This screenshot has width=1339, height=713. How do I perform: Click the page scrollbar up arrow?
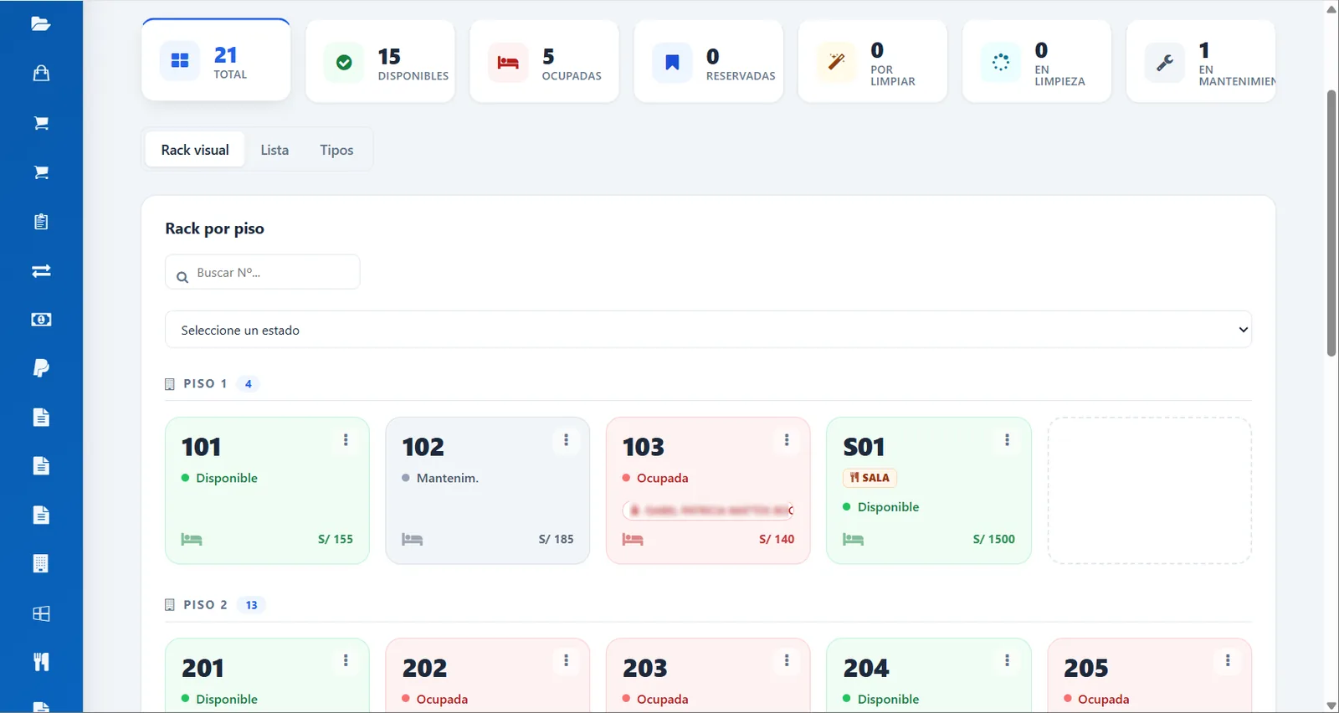1331,8
